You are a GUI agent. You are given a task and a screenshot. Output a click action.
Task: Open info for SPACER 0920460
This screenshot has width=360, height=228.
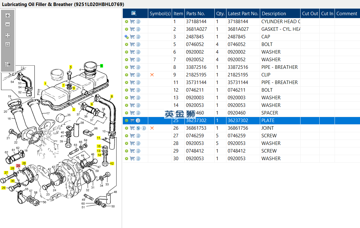click(138, 113)
